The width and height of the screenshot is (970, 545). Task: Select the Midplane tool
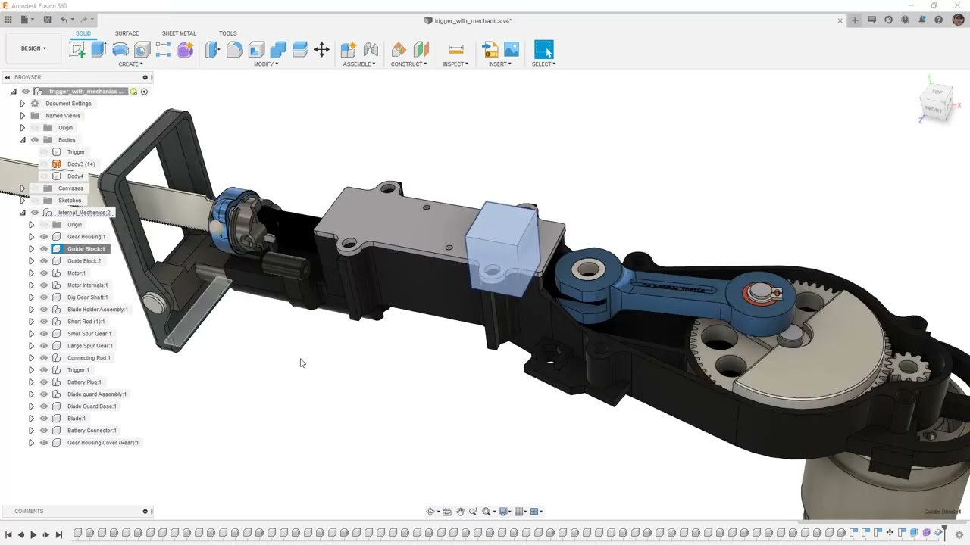coord(421,50)
